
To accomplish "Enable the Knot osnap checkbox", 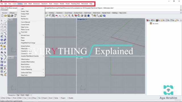I will pyautogui.click(x=48, y=98).
